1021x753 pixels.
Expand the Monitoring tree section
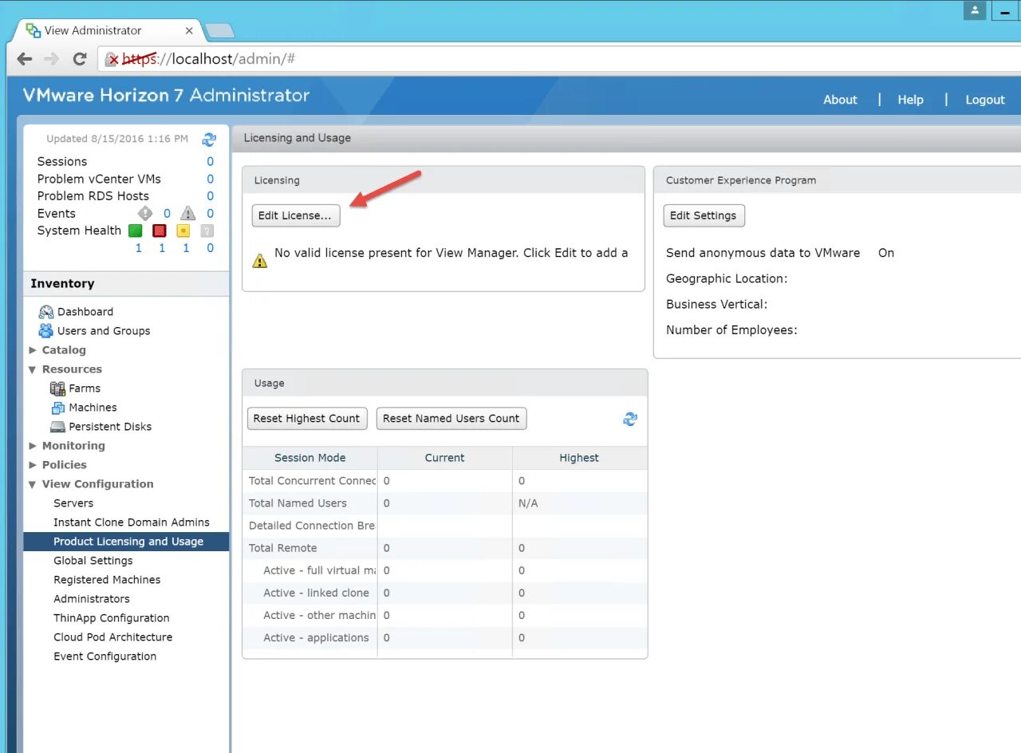(33, 446)
